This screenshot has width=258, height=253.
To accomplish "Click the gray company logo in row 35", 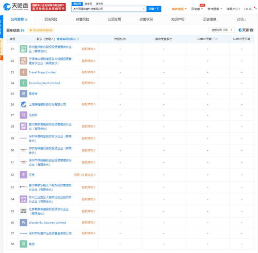I will tap(23, 211).
